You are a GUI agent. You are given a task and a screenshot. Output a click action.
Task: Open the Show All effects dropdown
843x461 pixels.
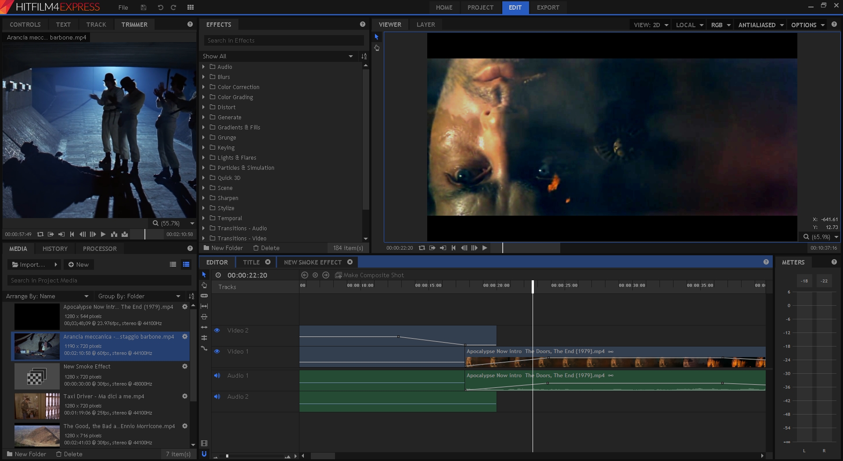click(278, 56)
